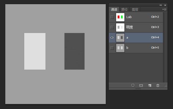Click the Ctrl+4 shortcut label
Screen dimensions: 173x109
[x=155, y=37]
